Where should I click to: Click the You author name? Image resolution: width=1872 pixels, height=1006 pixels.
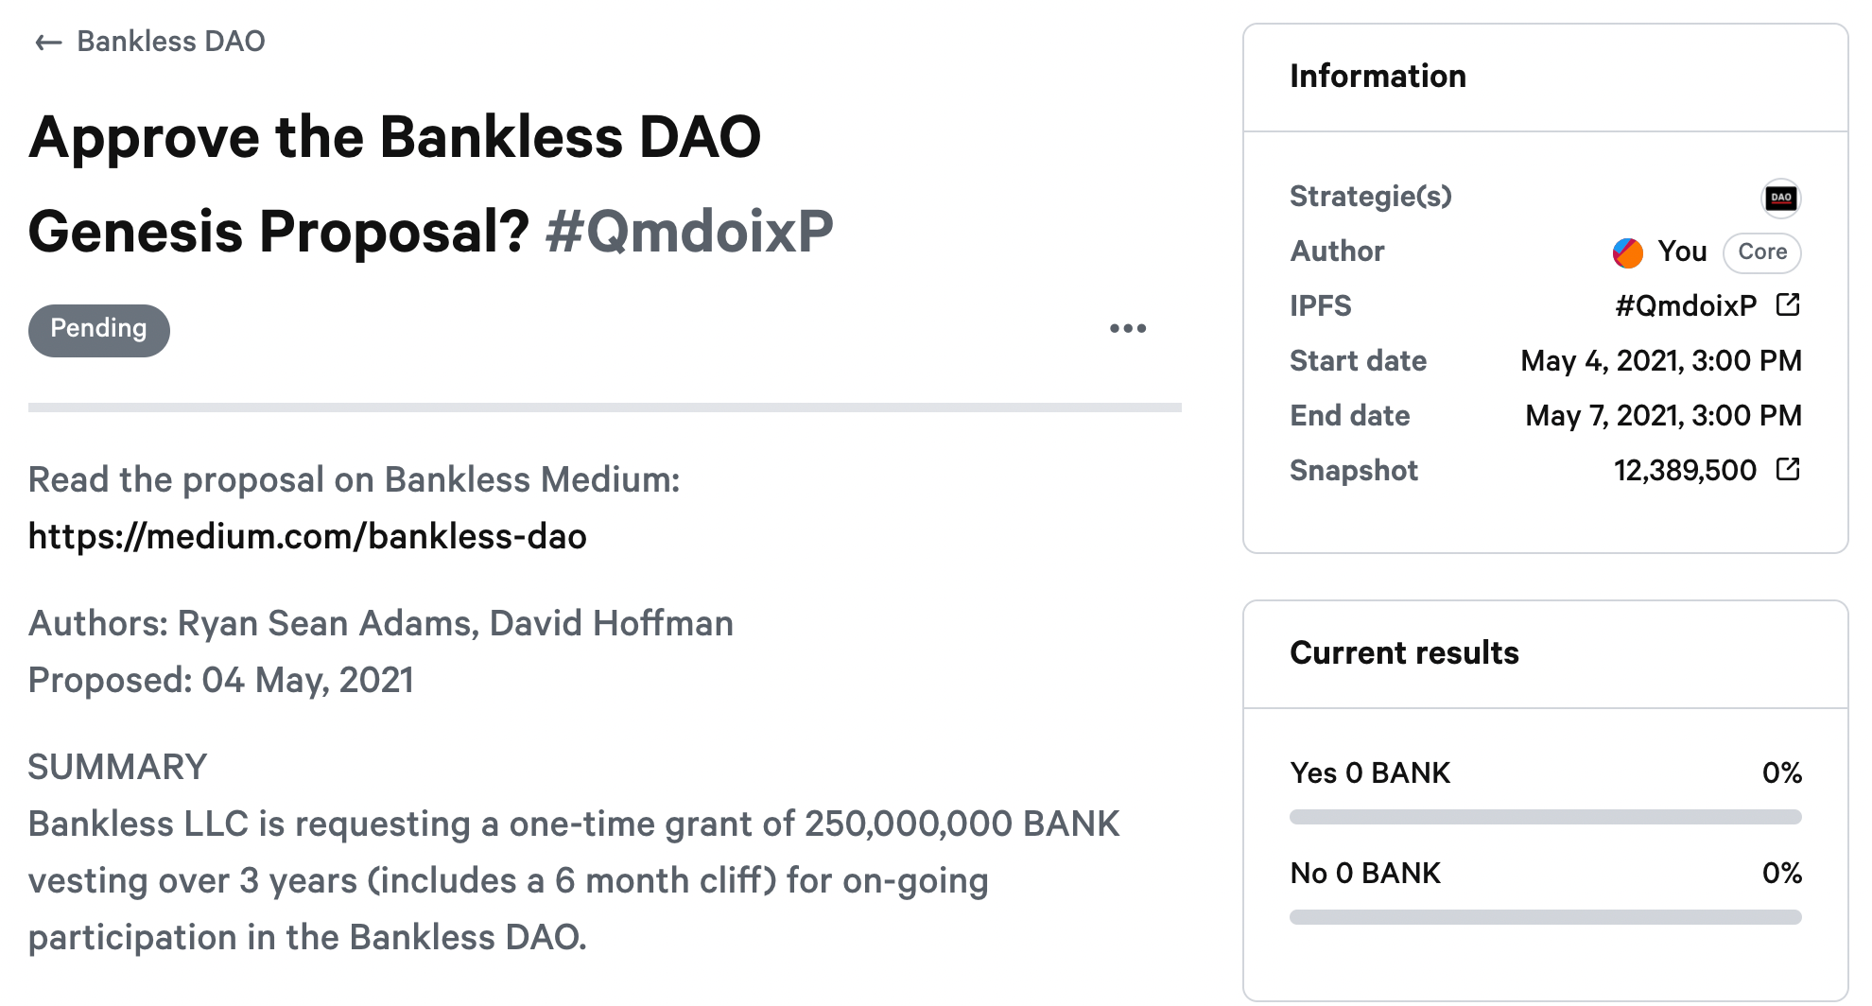pyautogui.click(x=1682, y=251)
